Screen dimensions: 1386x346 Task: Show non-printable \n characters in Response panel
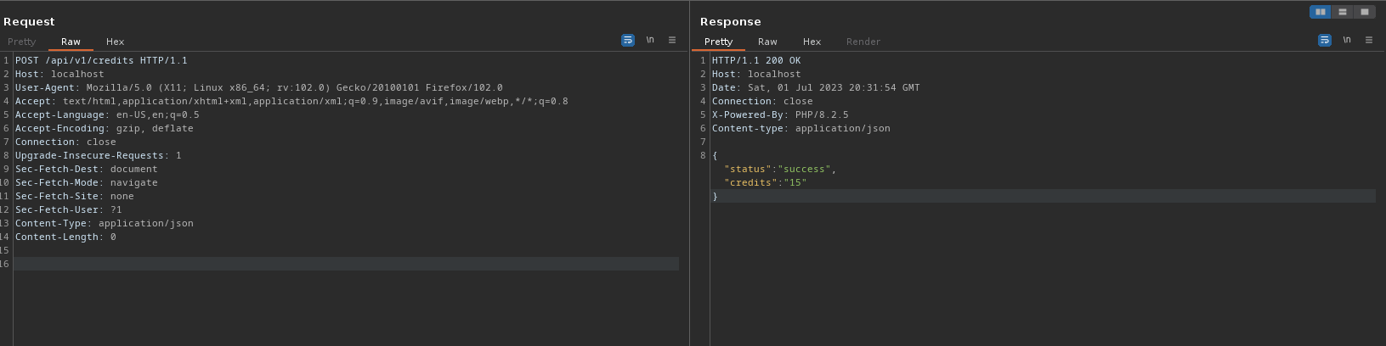(1347, 40)
